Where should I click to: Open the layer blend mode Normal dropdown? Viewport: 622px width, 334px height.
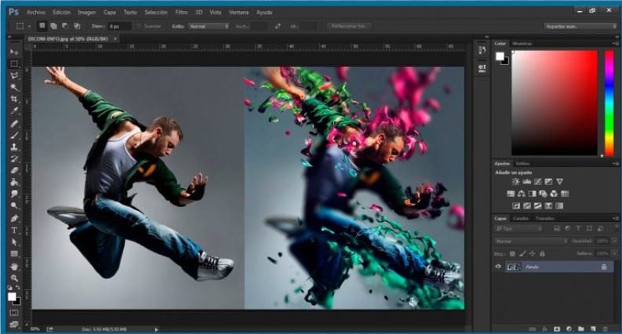pos(530,241)
